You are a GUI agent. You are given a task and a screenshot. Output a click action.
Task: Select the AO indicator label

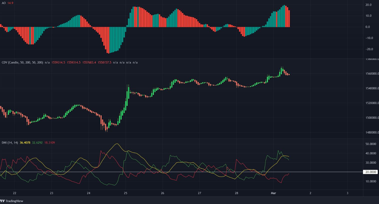pyautogui.click(x=4, y=3)
